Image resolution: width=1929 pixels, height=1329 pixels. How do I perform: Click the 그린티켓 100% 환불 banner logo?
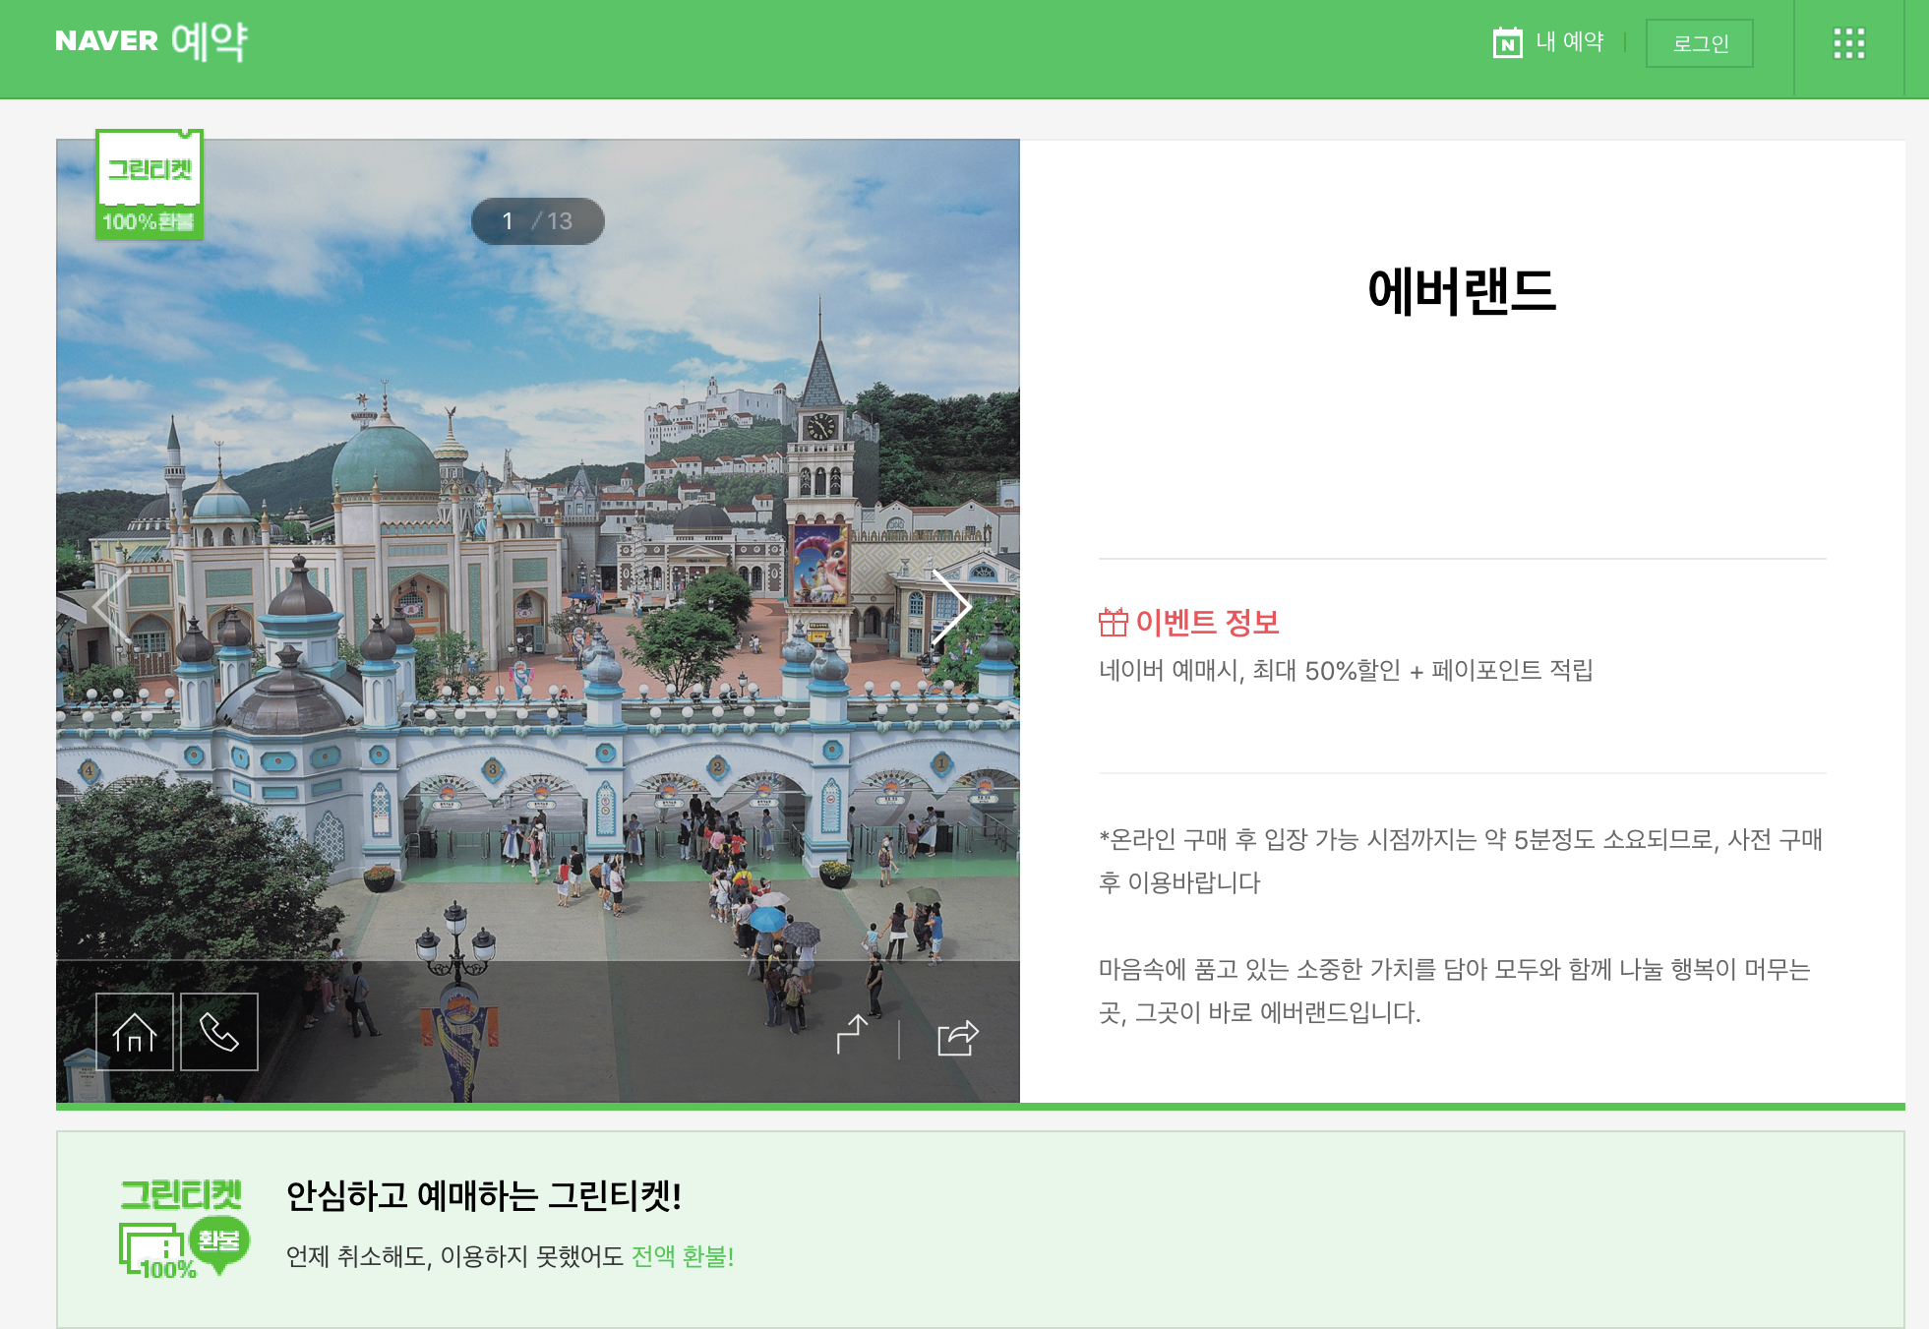click(184, 1229)
